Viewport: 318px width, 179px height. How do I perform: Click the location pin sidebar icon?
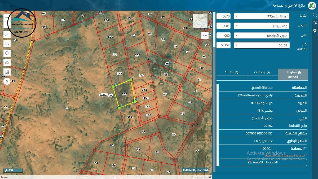[315, 30]
